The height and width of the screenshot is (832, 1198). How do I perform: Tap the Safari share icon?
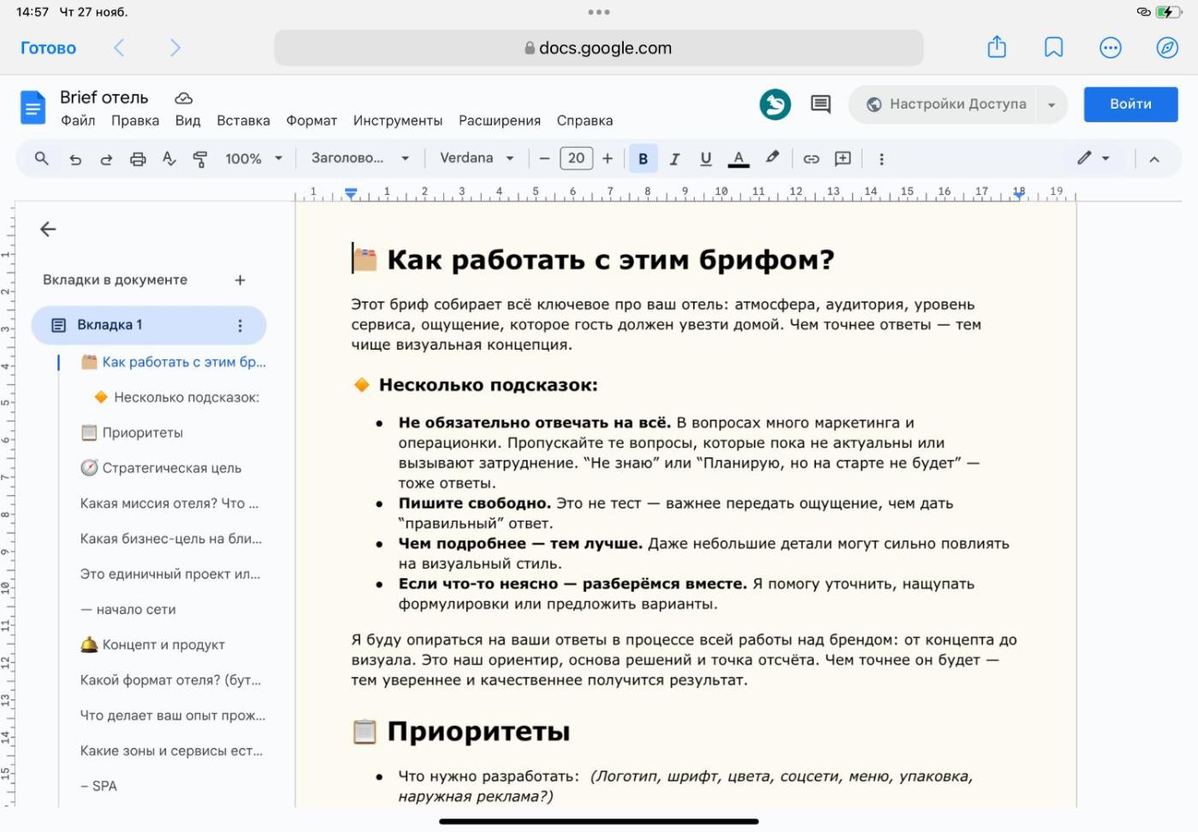(996, 48)
